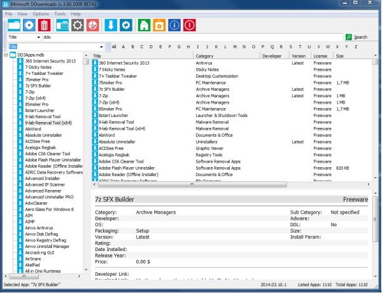Click the red circular download-arrow icon
This screenshot has width=382, height=293.
coord(92,25)
